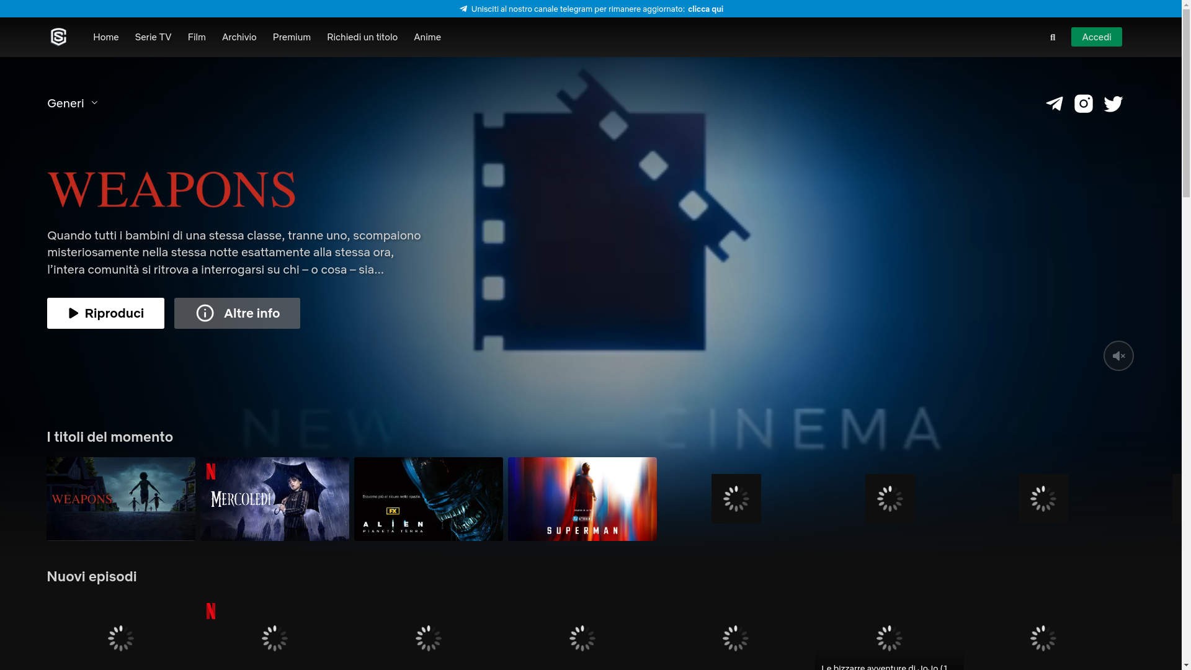Open the search magnifier icon
This screenshot has width=1191, height=670.
point(1053,38)
